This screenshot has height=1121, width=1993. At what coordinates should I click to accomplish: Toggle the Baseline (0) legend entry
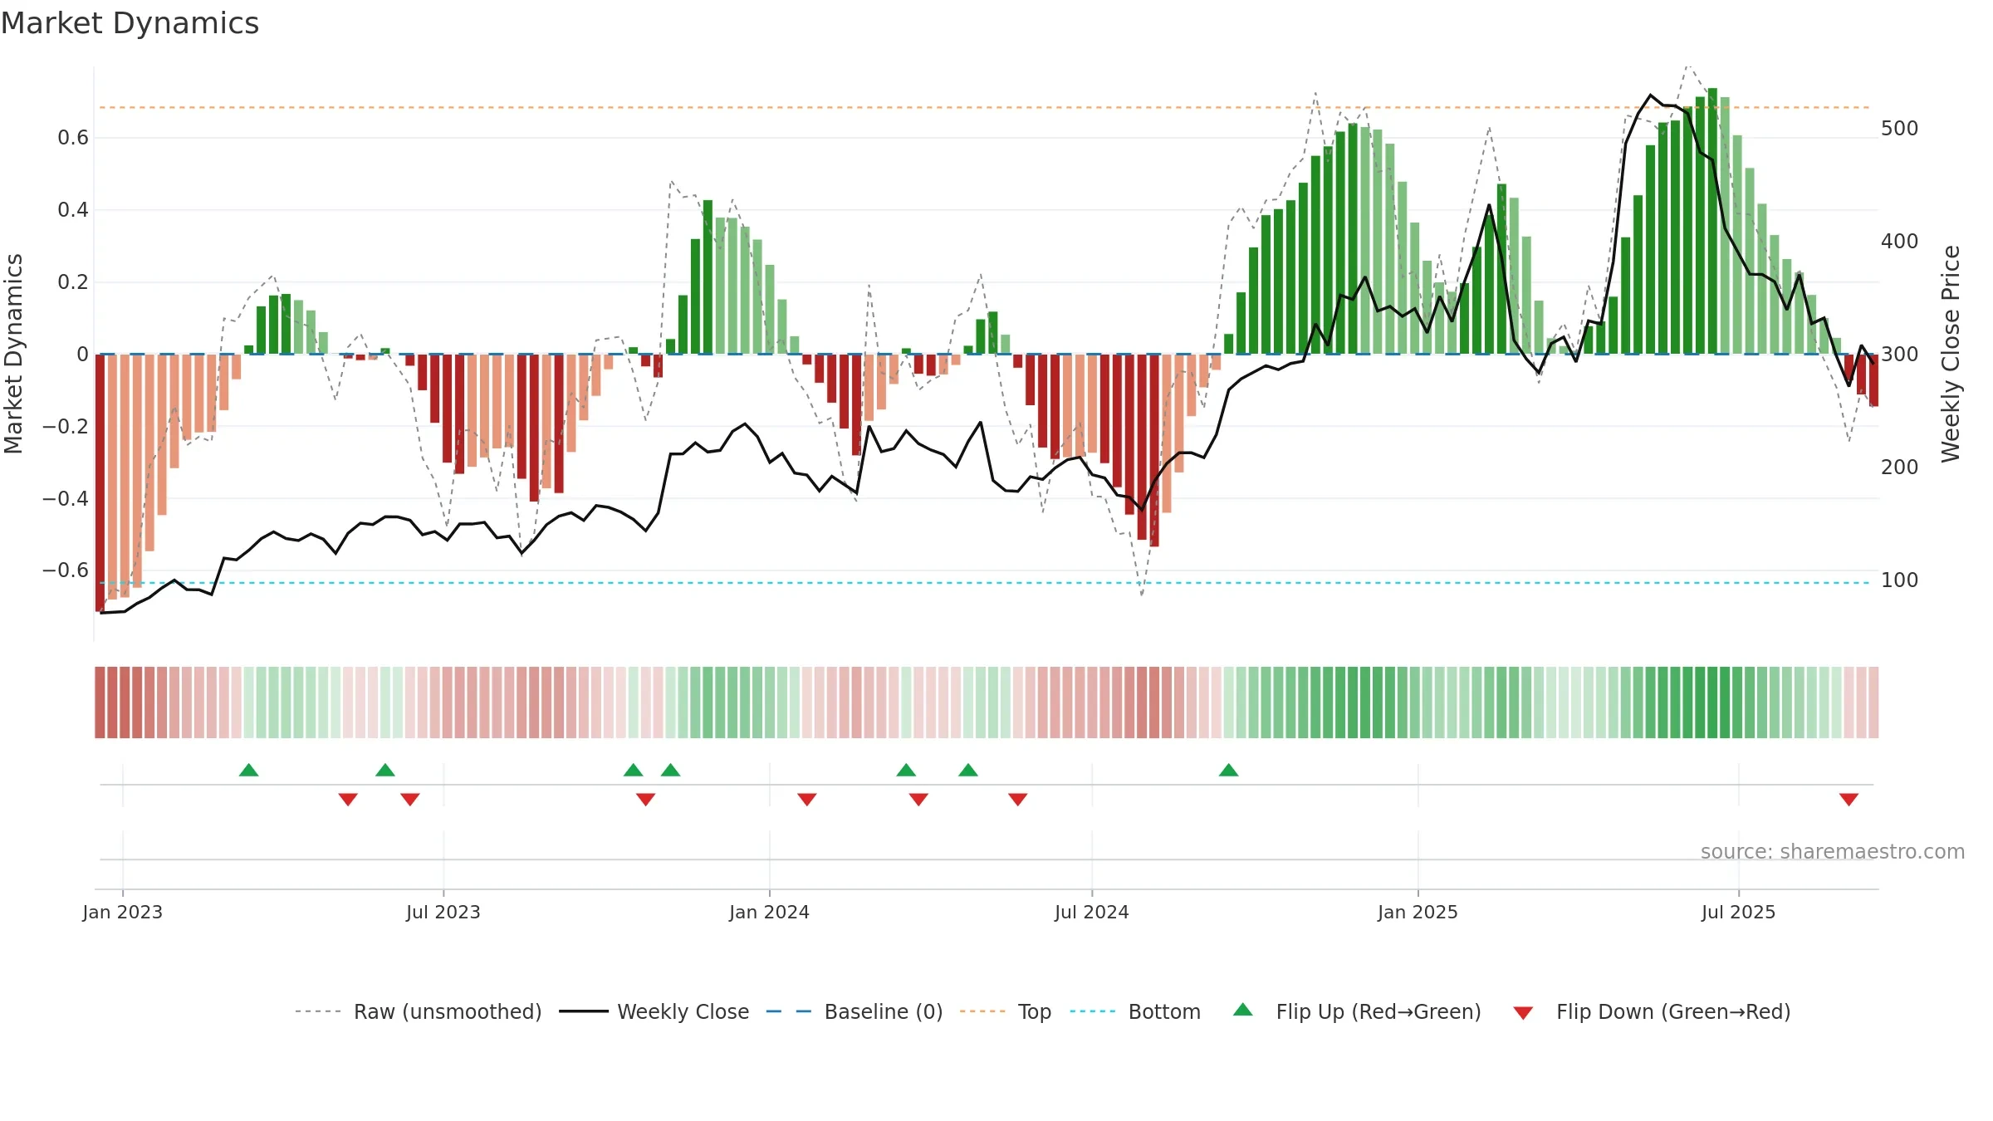[x=854, y=1011]
